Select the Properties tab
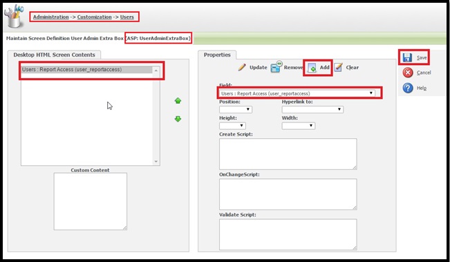The image size is (450, 262). [x=217, y=55]
